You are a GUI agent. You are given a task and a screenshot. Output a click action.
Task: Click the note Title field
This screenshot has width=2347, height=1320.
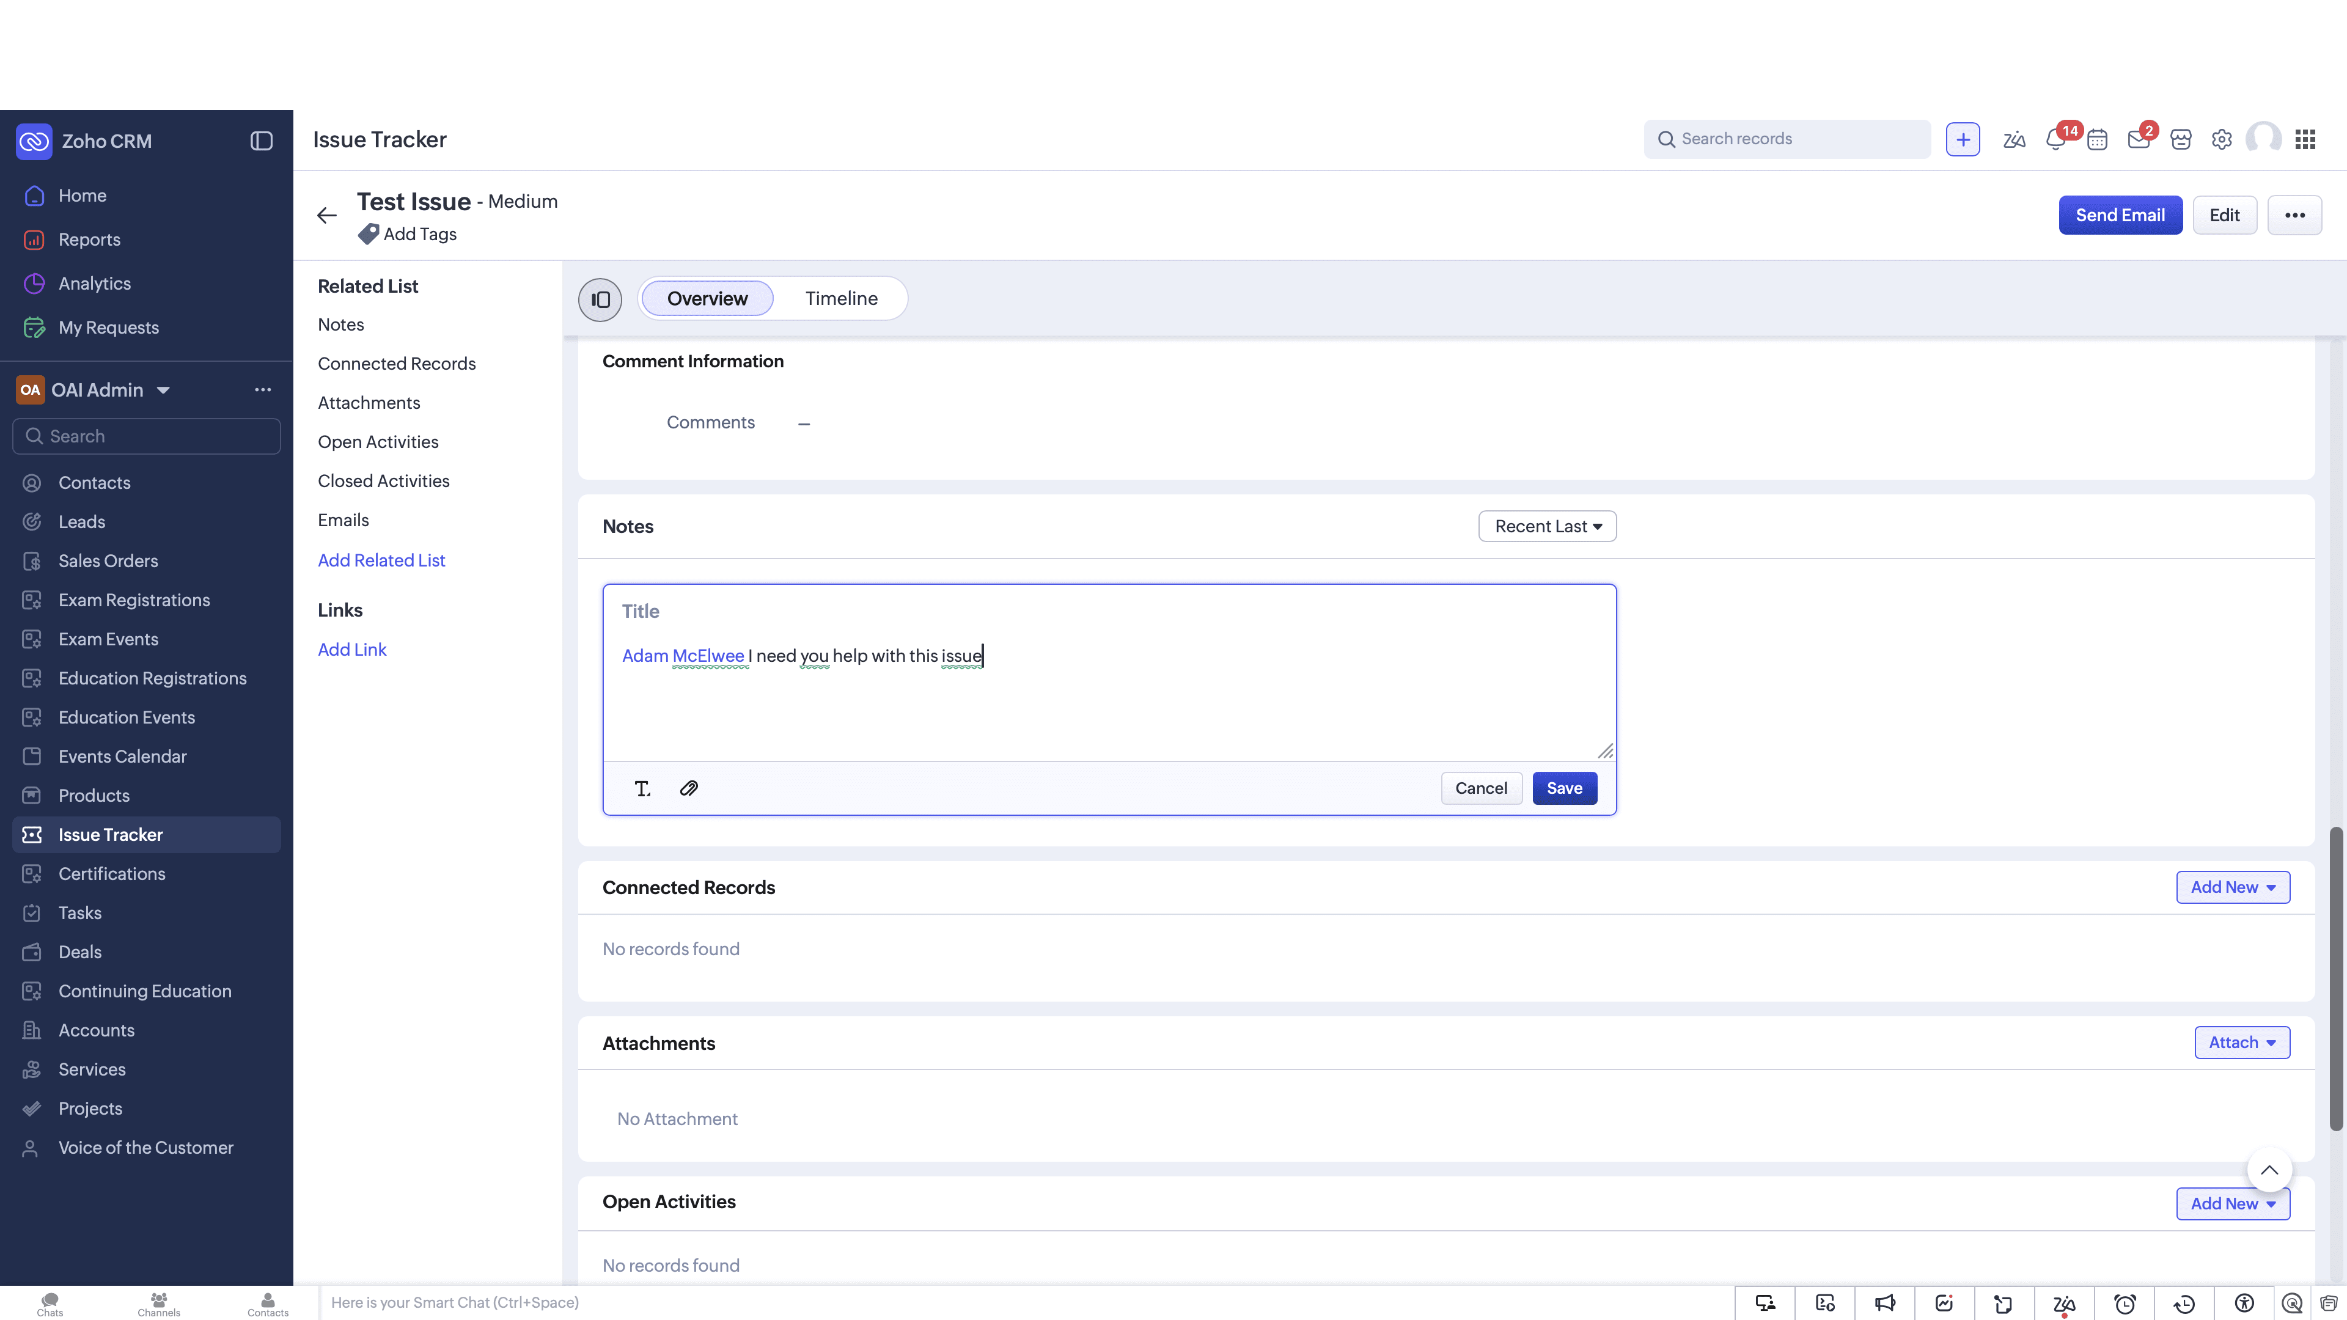[x=1109, y=611]
